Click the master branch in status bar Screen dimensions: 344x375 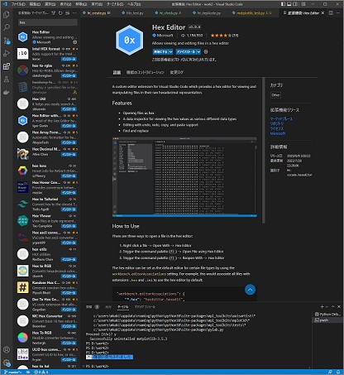pos(13,372)
